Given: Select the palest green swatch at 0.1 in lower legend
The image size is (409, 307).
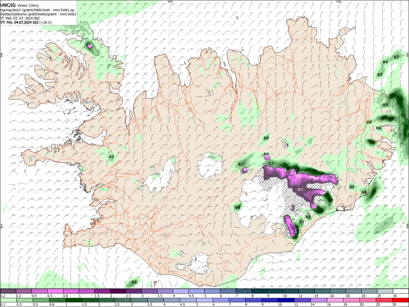Looking at the screenshot, I should [x=8, y=300].
